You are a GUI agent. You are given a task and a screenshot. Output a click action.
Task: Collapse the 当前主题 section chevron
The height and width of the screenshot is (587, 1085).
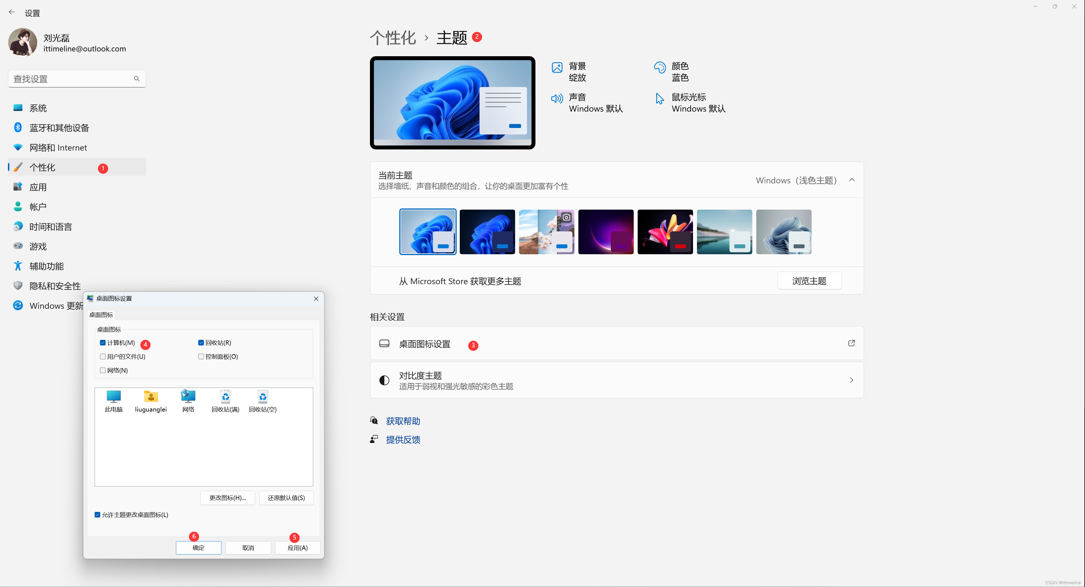[x=852, y=180]
